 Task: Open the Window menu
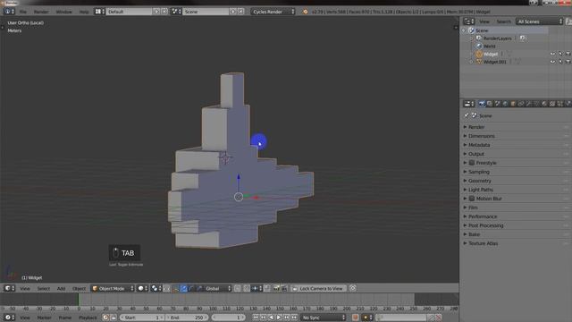click(x=63, y=12)
